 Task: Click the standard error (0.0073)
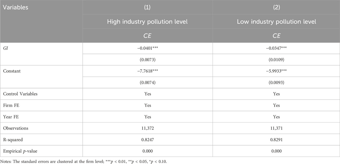(148, 60)
